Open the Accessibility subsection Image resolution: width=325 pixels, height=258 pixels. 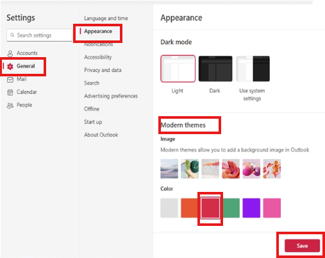click(x=98, y=57)
